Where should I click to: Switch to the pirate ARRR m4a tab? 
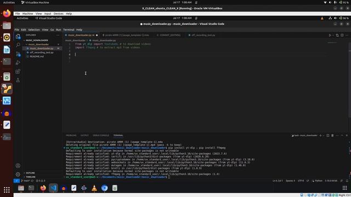[127, 35]
